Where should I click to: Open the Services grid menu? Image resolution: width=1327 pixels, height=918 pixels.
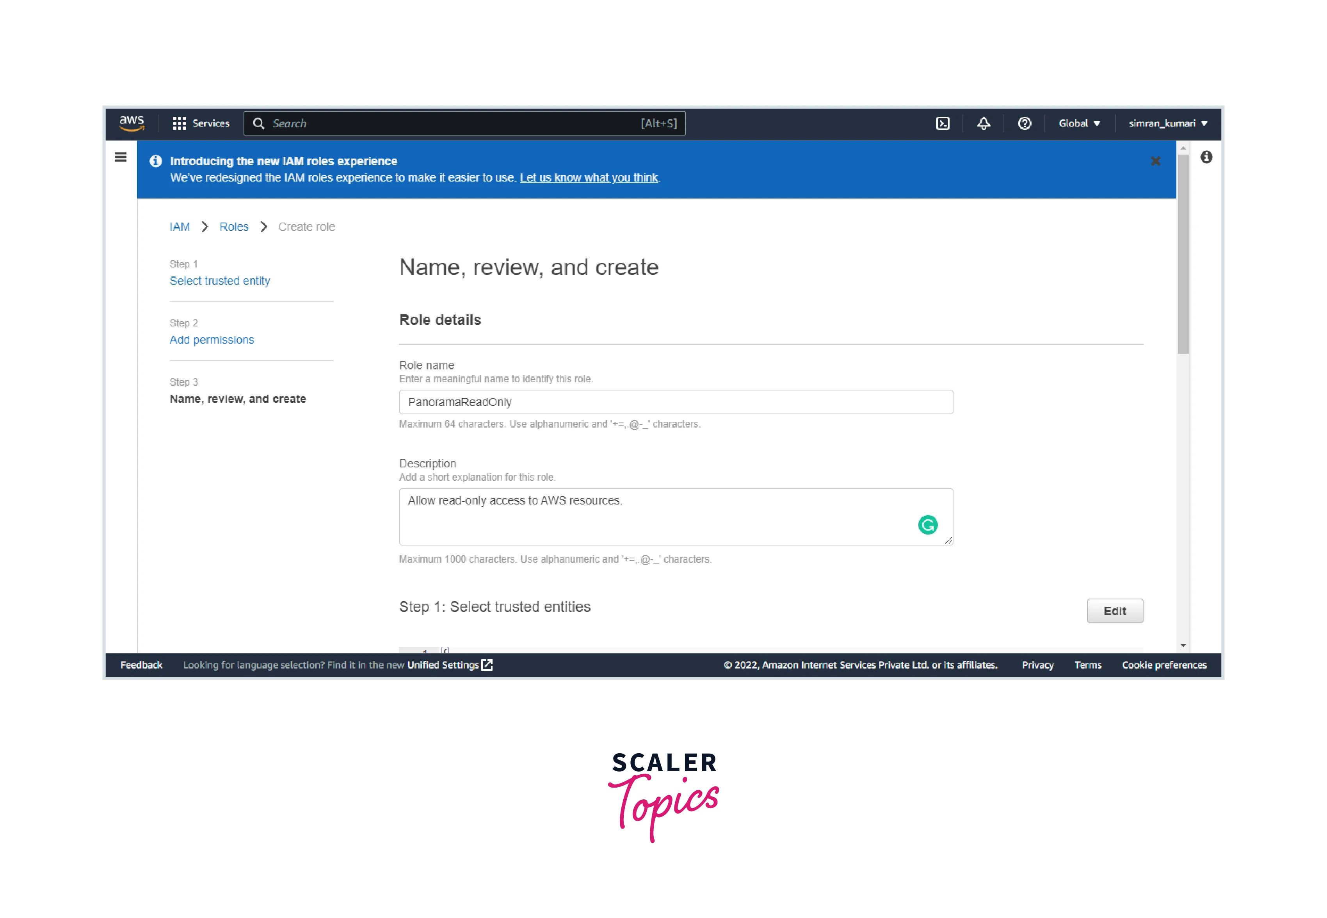[201, 123]
